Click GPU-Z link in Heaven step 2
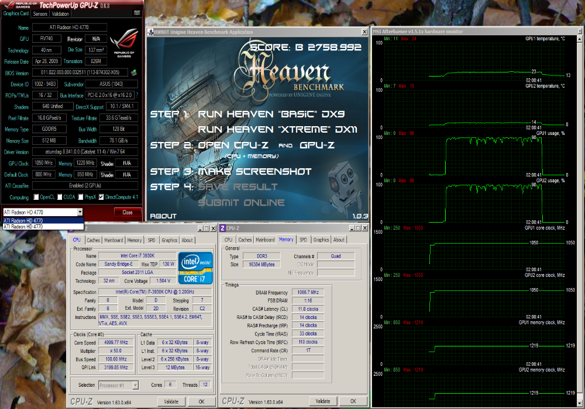This screenshot has height=409, width=585. tap(318, 145)
